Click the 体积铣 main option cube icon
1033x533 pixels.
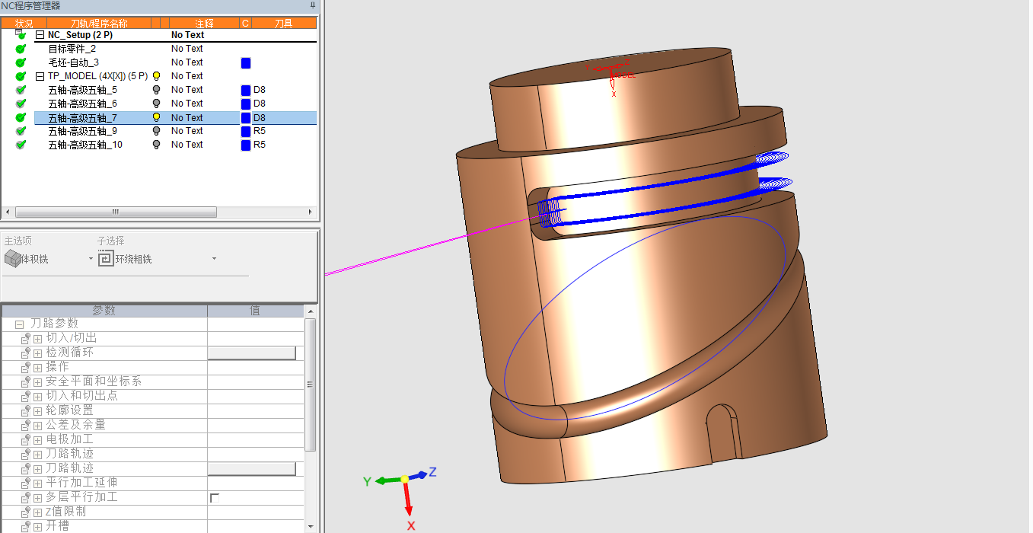click(x=12, y=259)
